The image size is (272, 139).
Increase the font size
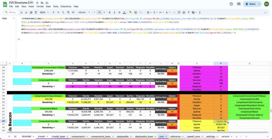104,12
